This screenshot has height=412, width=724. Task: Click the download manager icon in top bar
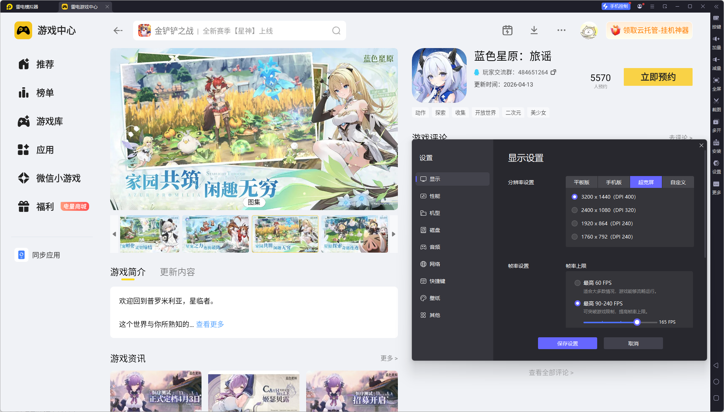(534, 30)
